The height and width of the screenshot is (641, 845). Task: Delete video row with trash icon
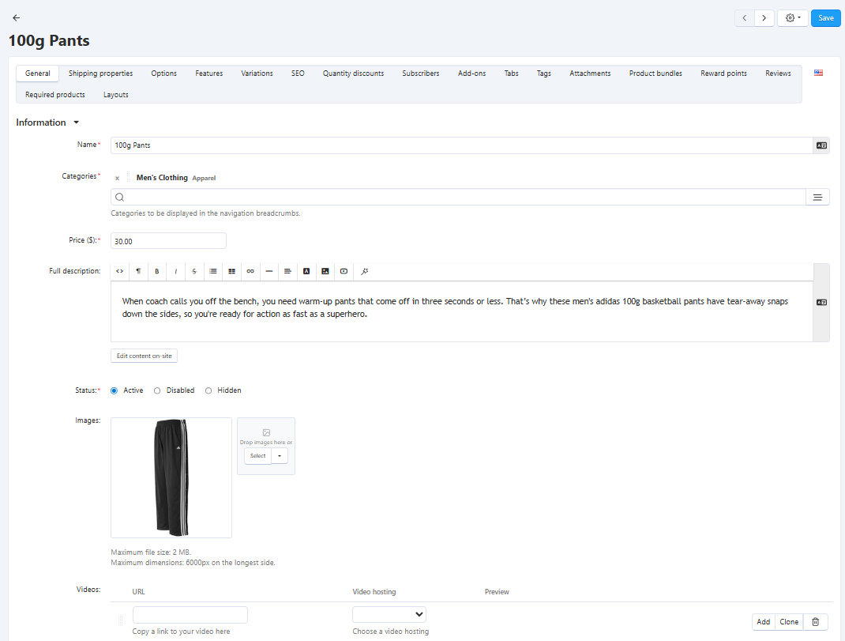[x=815, y=622]
